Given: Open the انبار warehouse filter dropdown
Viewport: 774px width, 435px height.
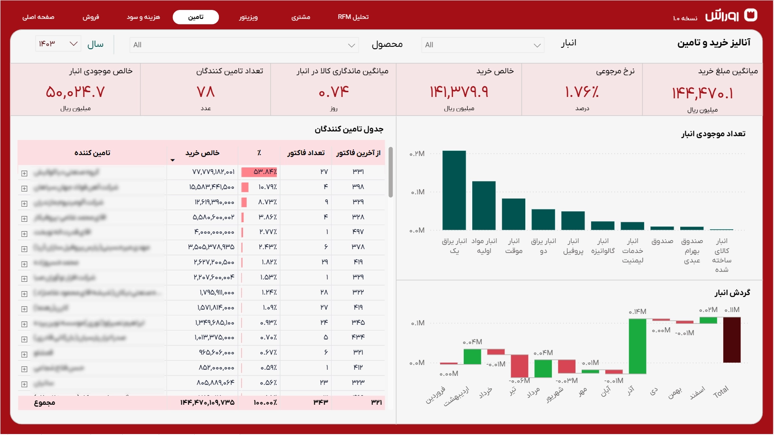Looking at the screenshot, I should (483, 45).
